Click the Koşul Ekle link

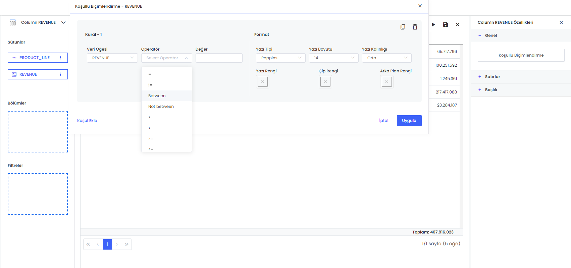point(87,121)
